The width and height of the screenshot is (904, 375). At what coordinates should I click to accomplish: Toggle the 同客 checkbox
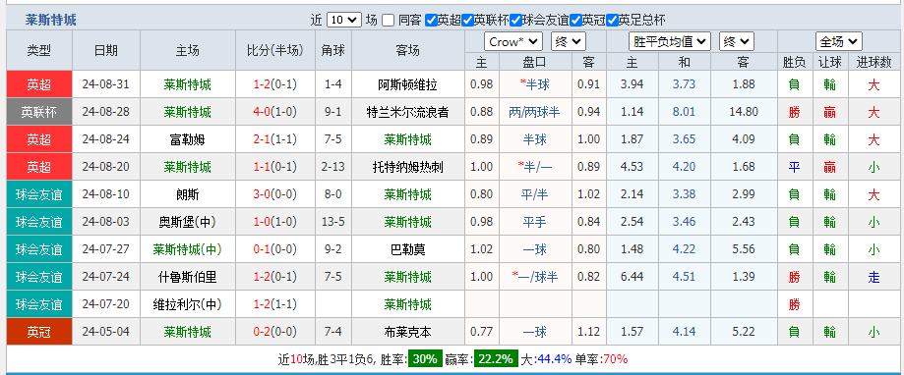(x=388, y=21)
